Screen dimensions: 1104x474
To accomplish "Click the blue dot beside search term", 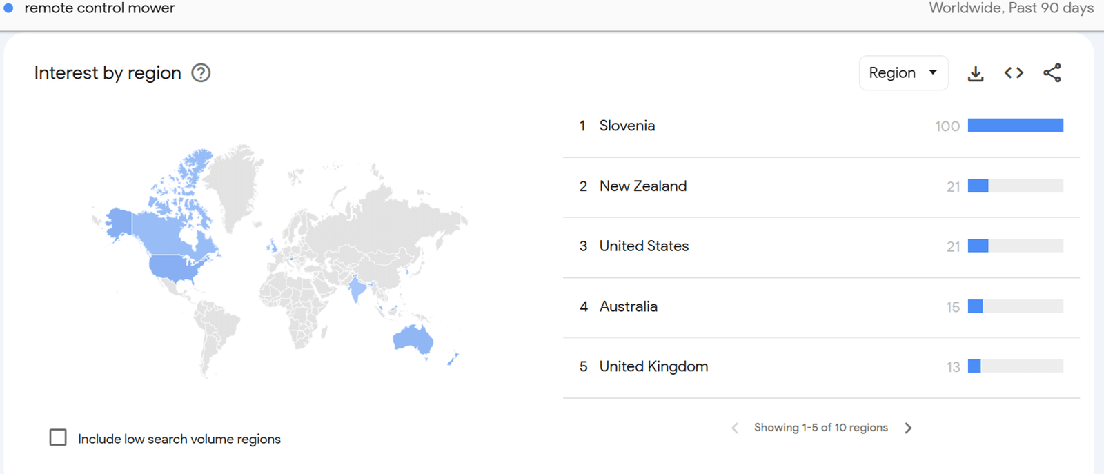I will tap(8, 8).
